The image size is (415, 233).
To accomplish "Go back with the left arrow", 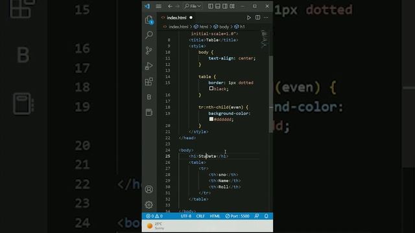I will pos(170,6).
